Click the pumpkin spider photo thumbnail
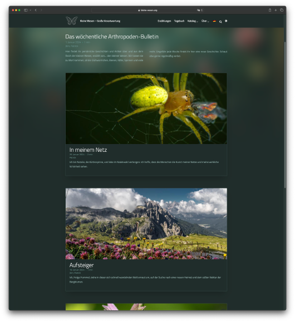 click(146, 108)
